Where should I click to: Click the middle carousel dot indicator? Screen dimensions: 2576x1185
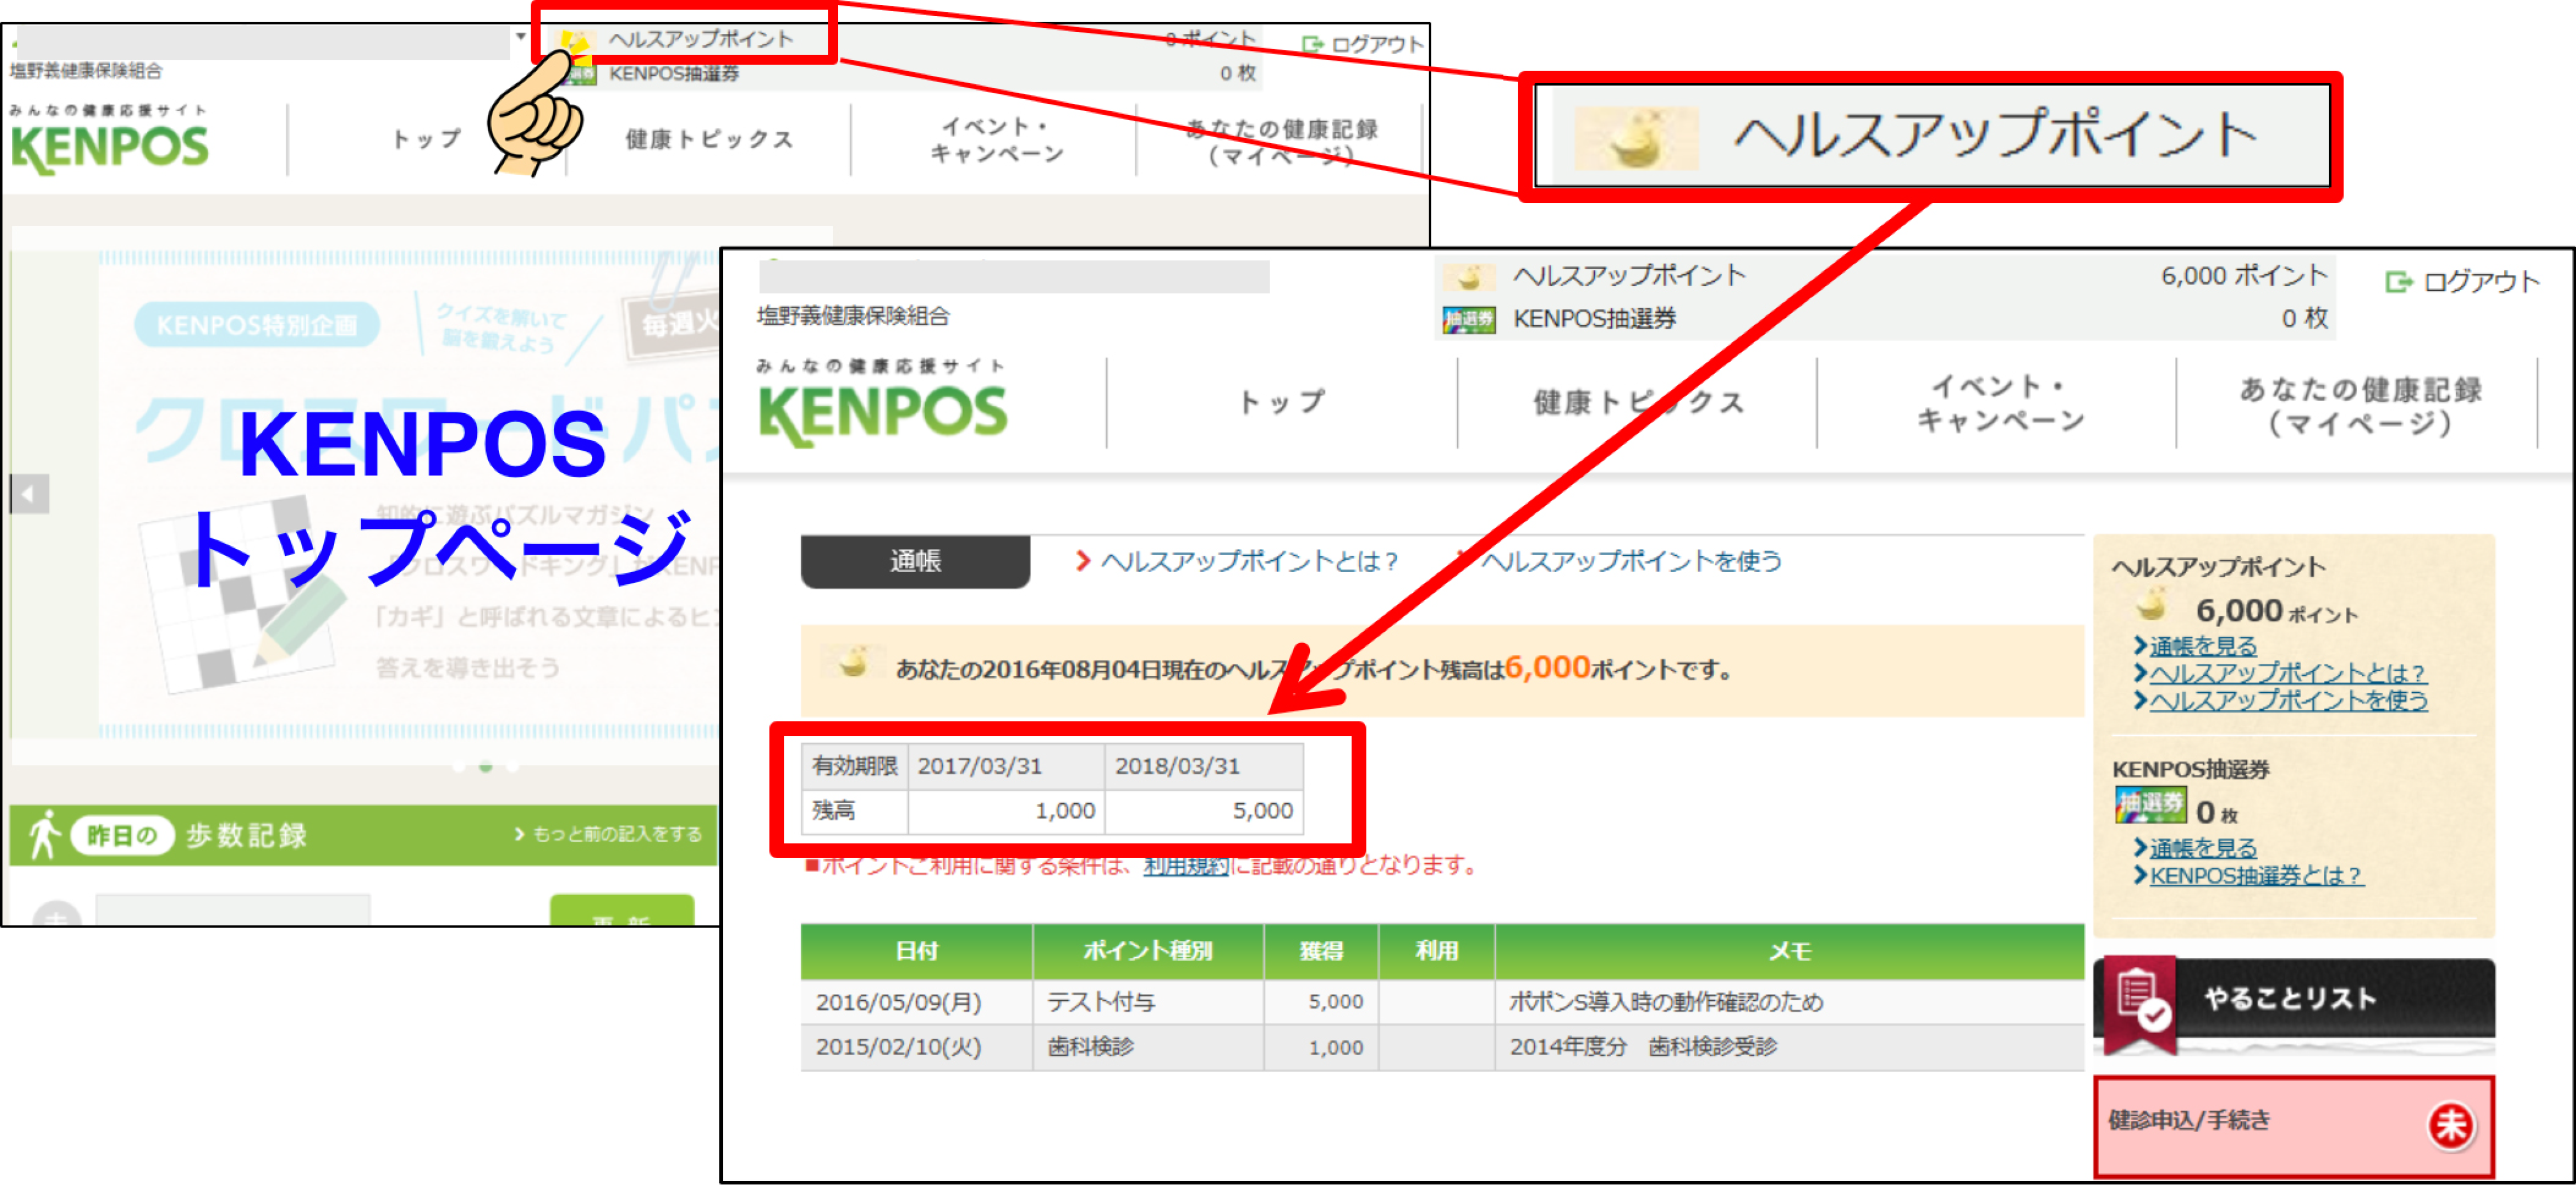[x=486, y=767]
